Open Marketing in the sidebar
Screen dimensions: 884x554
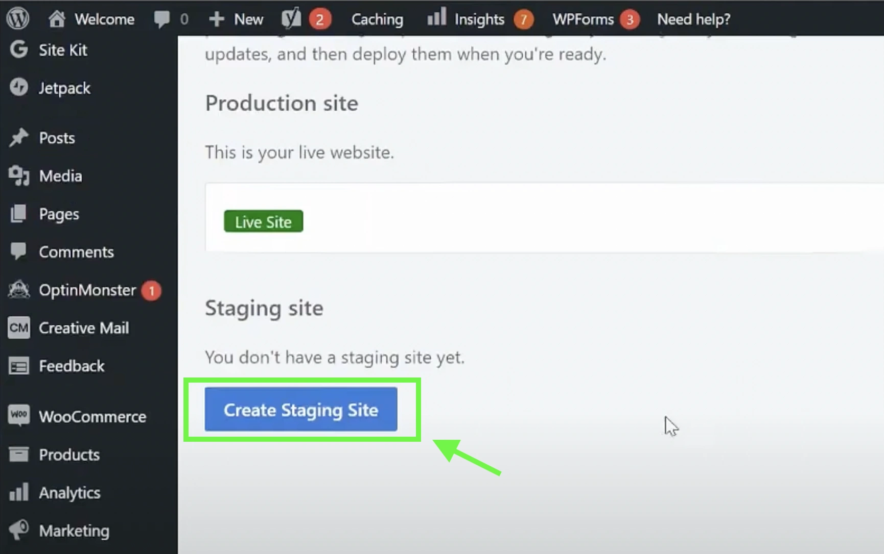(74, 531)
